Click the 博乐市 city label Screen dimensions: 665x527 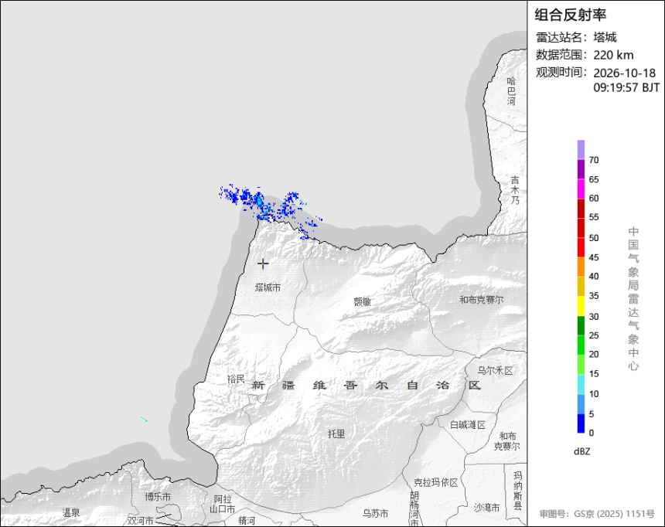pos(158,497)
